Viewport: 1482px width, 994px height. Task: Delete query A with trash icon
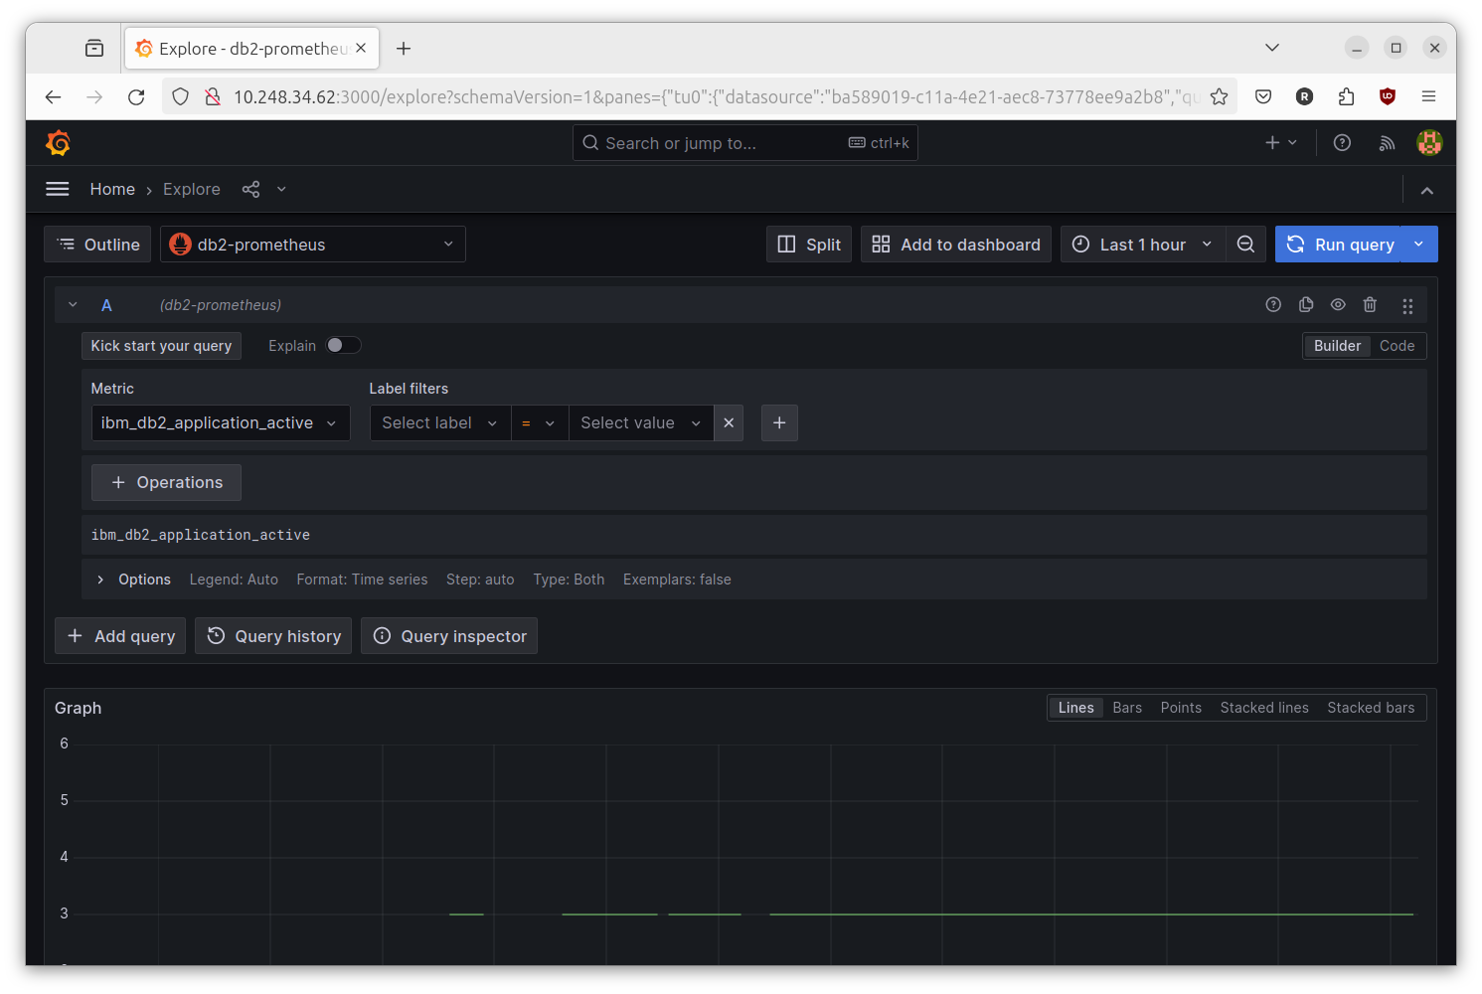[1370, 305]
